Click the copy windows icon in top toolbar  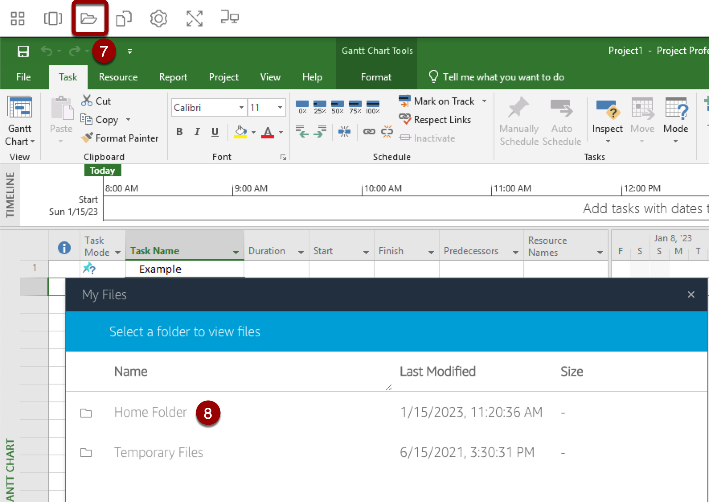click(124, 19)
